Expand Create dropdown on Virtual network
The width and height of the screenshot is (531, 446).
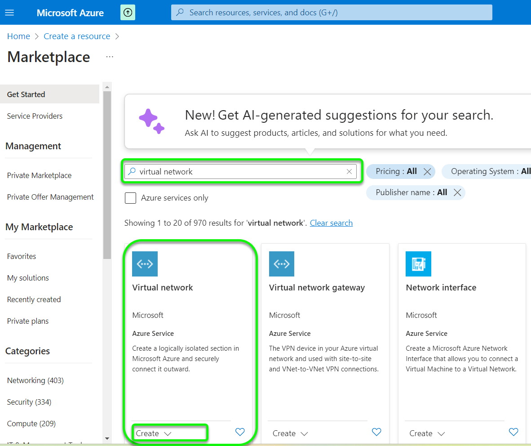[x=168, y=434]
